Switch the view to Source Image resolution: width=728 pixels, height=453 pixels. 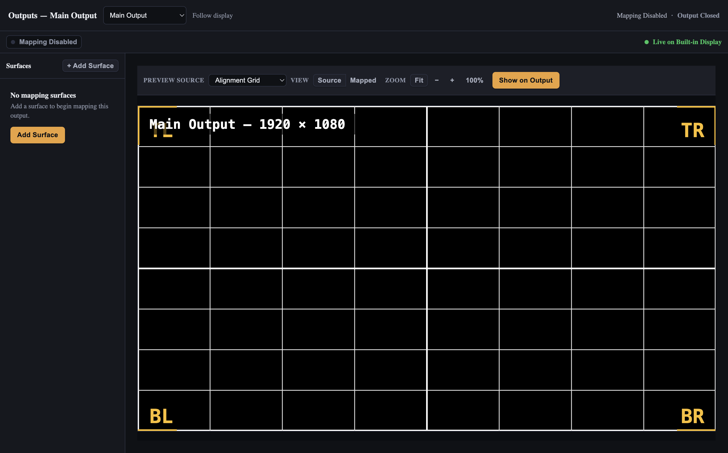tap(329, 80)
